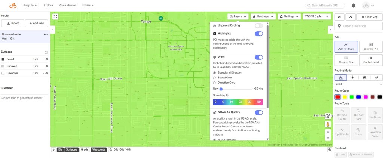The image size is (383, 158).
Task: Toggle fullscreen map view
Action: click(55, 16)
